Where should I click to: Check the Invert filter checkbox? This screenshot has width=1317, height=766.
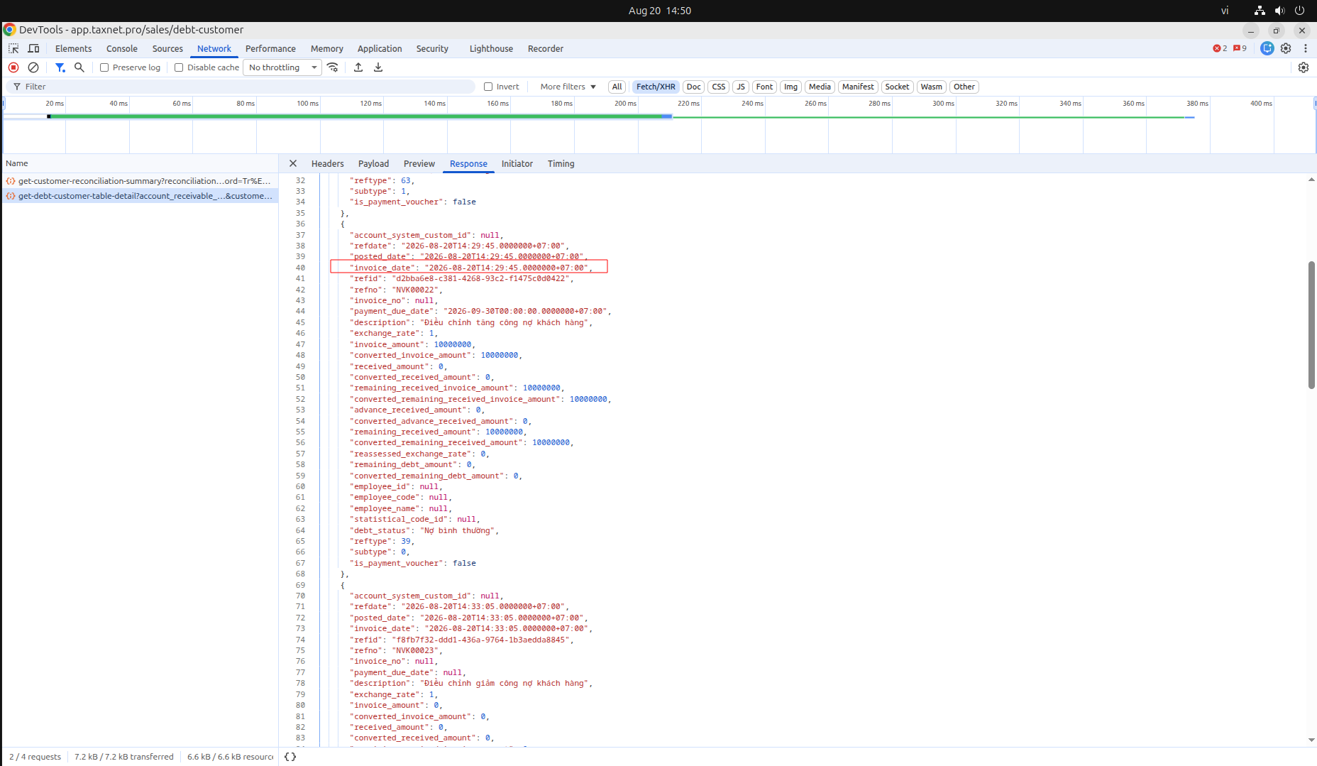click(488, 87)
